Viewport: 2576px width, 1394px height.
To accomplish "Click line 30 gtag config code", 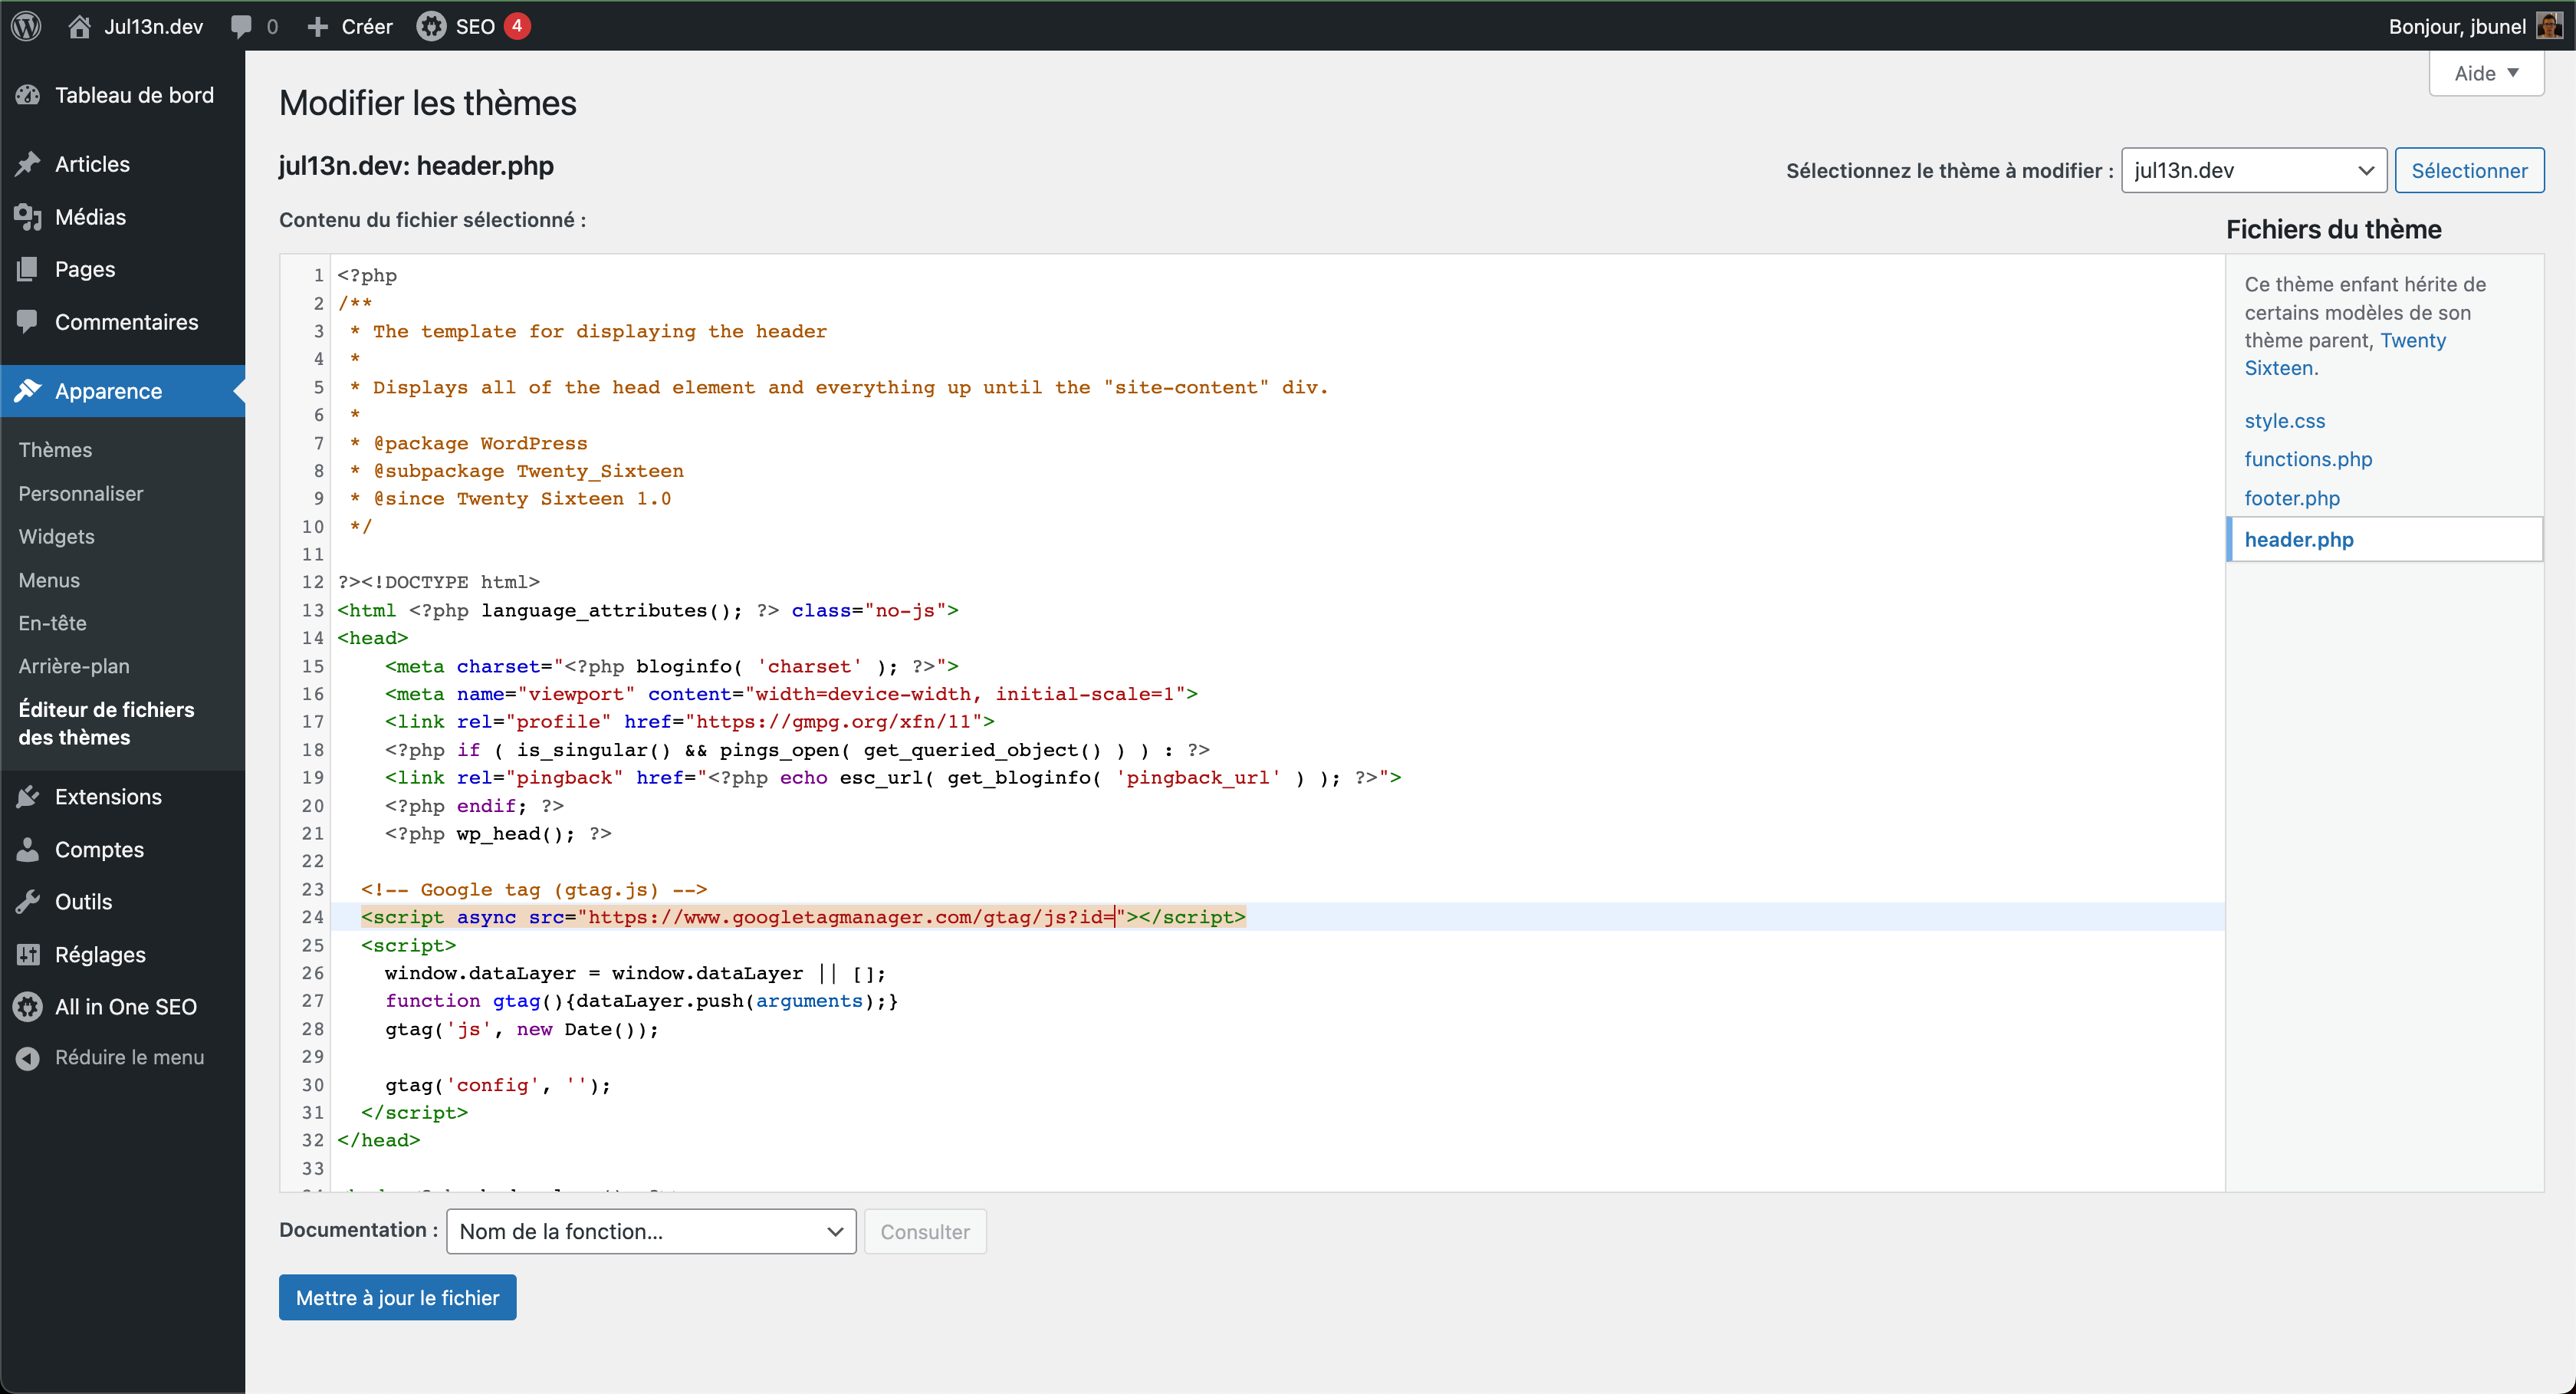I will 497,1085.
